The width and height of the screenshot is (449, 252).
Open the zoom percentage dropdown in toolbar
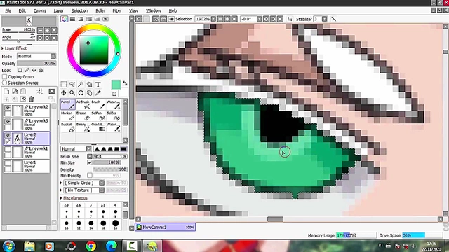(x=213, y=19)
